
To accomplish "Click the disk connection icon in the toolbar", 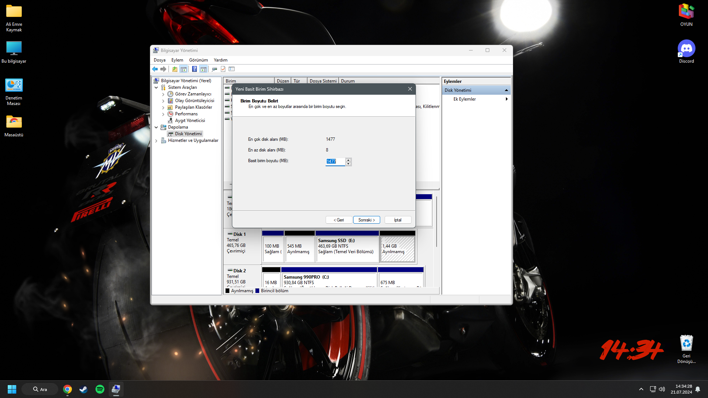I will click(x=214, y=69).
